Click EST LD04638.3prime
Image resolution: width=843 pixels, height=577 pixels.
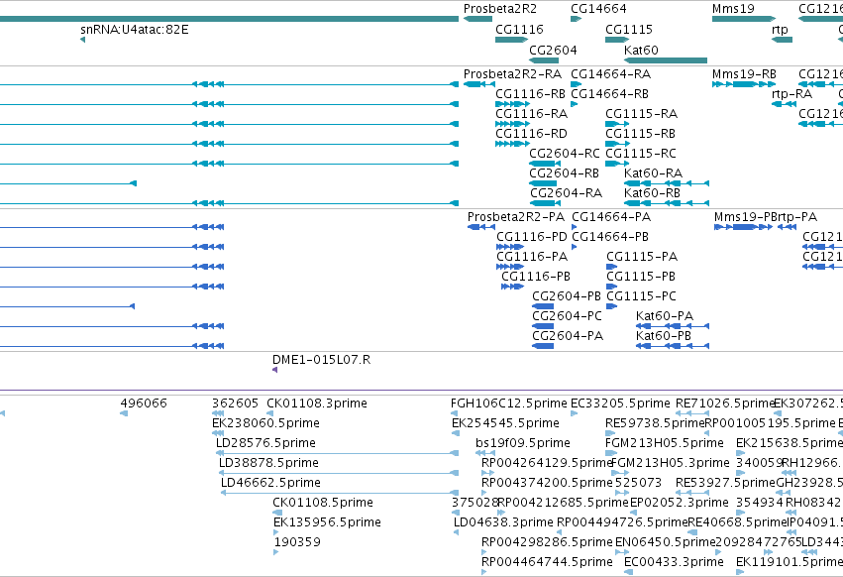coord(503,522)
